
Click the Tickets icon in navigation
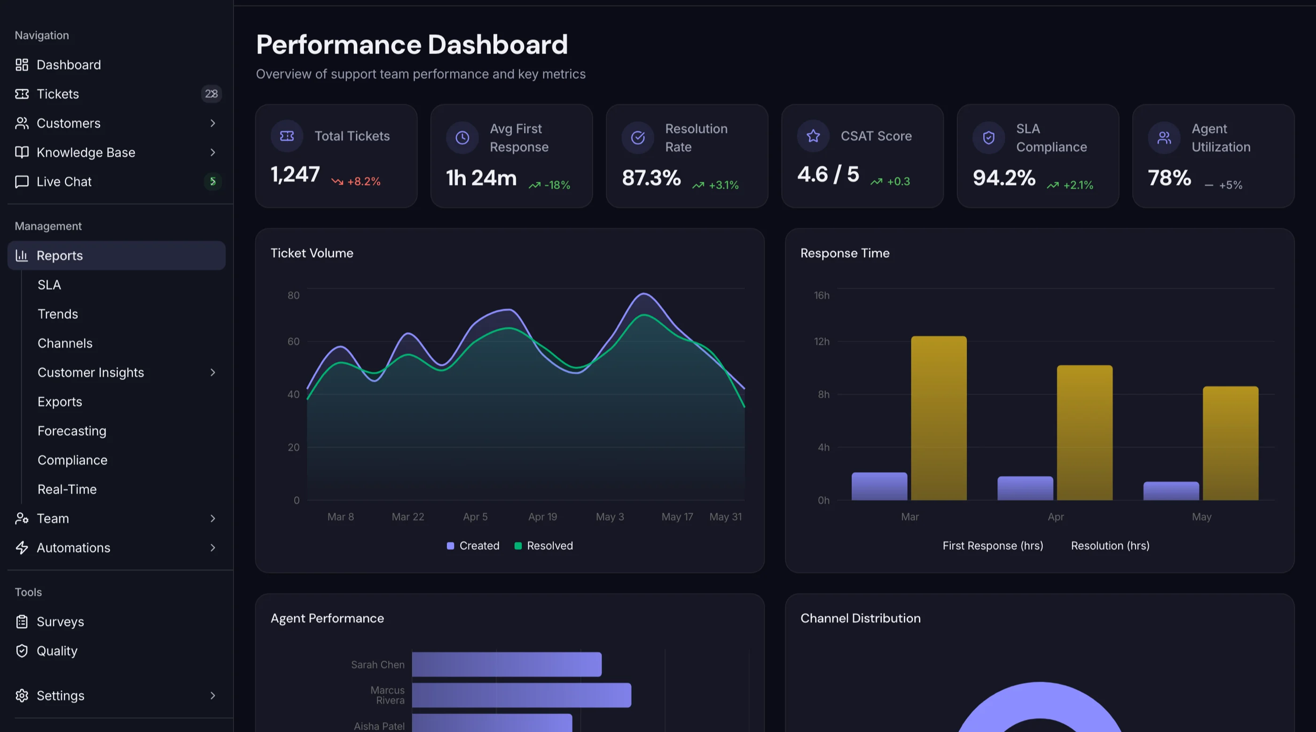22,94
